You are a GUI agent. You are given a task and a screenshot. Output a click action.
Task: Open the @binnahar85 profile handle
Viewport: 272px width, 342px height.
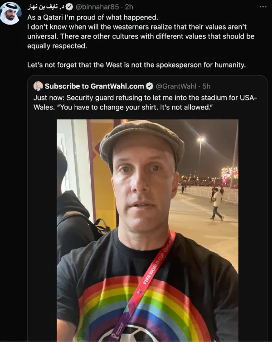click(x=97, y=7)
